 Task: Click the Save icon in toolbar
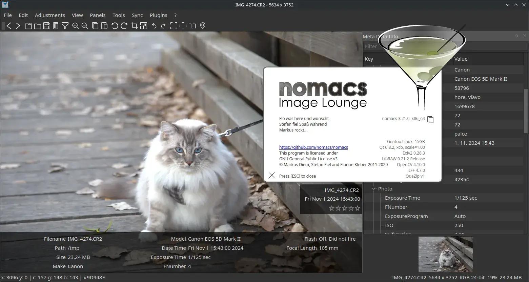(47, 26)
